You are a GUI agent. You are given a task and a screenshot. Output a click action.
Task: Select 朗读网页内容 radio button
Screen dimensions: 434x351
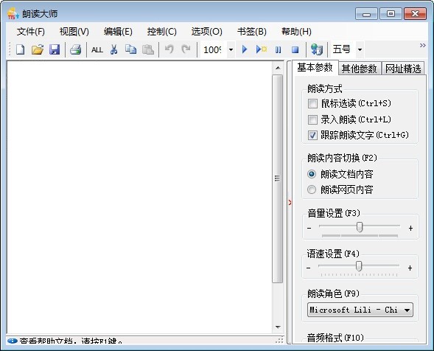[x=312, y=190]
